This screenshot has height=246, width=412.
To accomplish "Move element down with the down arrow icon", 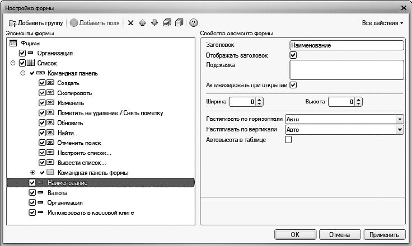I will tap(154, 23).
